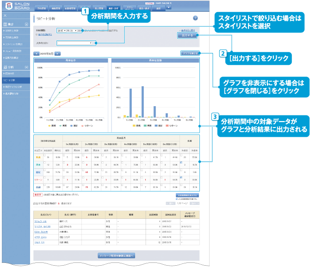Click blue 固定 legend swatch in bar chart
Viewport: 310px width, 268px height.
[x=156, y=126]
